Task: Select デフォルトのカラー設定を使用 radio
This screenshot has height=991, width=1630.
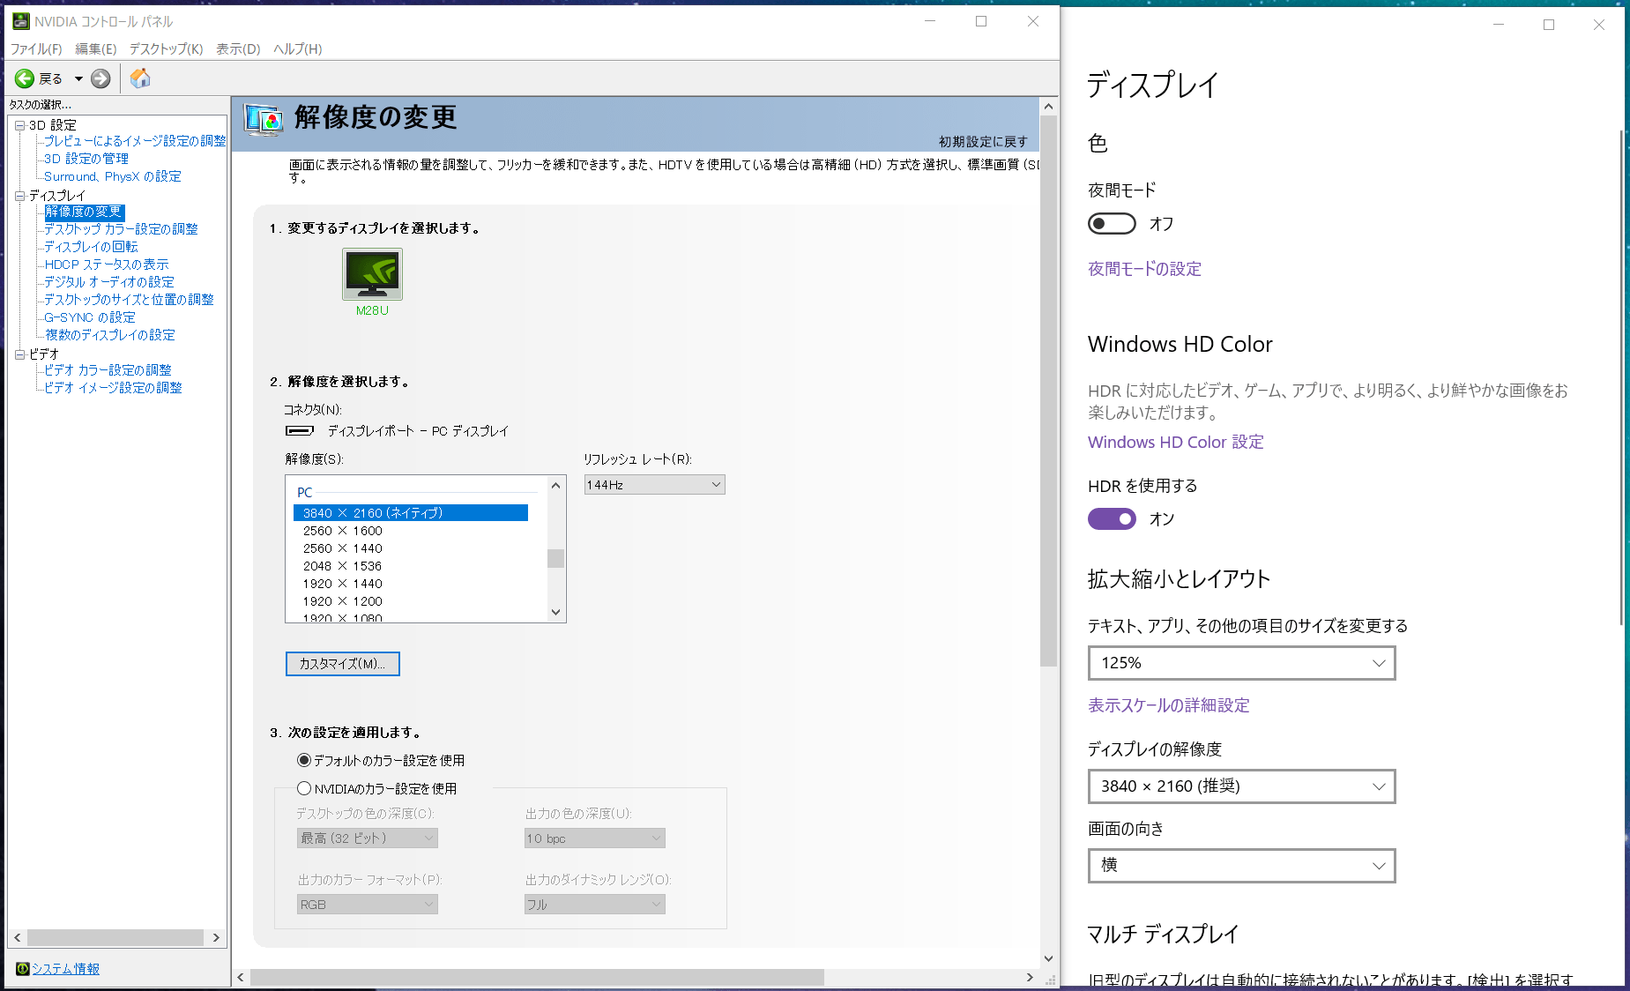Action: (x=304, y=760)
